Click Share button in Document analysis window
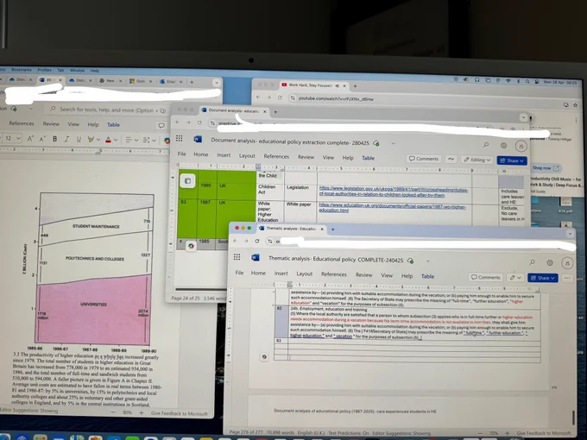 click(512, 160)
